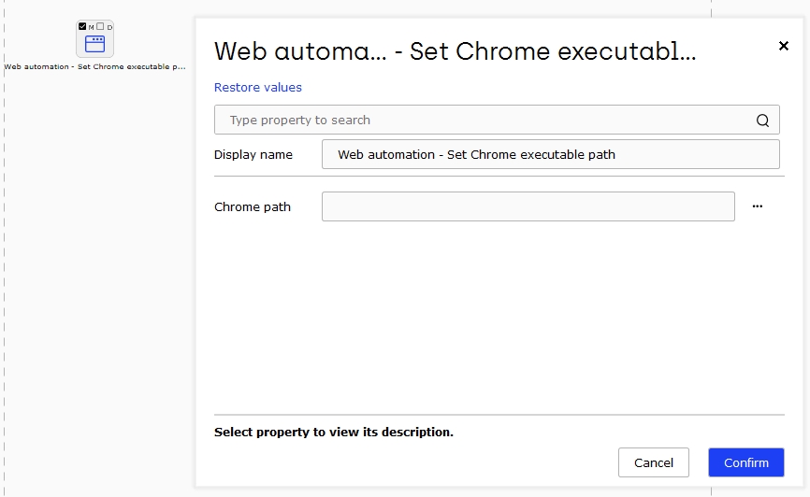Toggle the M checkbox on the activity
Screen dimensions: 810x497
[x=82, y=26]
